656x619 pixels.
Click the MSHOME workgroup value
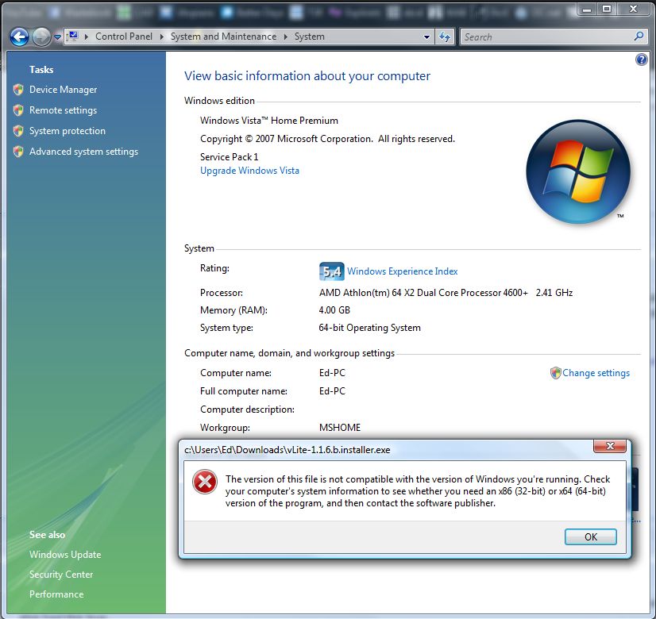340,428
